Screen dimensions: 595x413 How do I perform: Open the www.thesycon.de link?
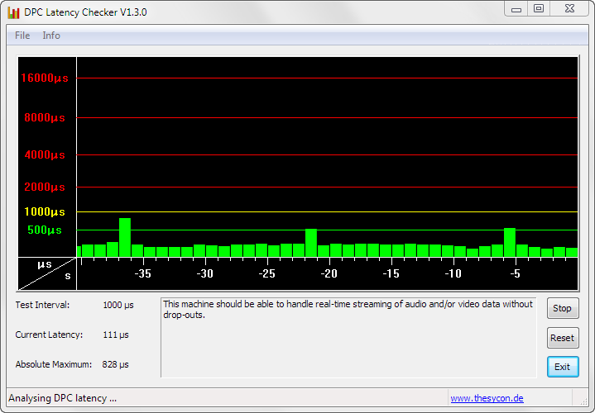point(486,398)
